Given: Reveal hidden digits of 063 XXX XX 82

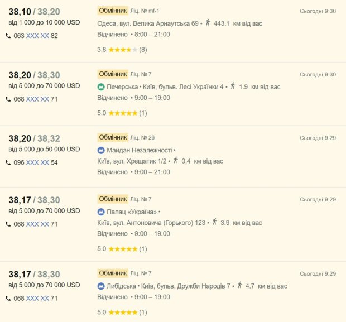Looking at the screenshot, I should [x=37, y=36].
